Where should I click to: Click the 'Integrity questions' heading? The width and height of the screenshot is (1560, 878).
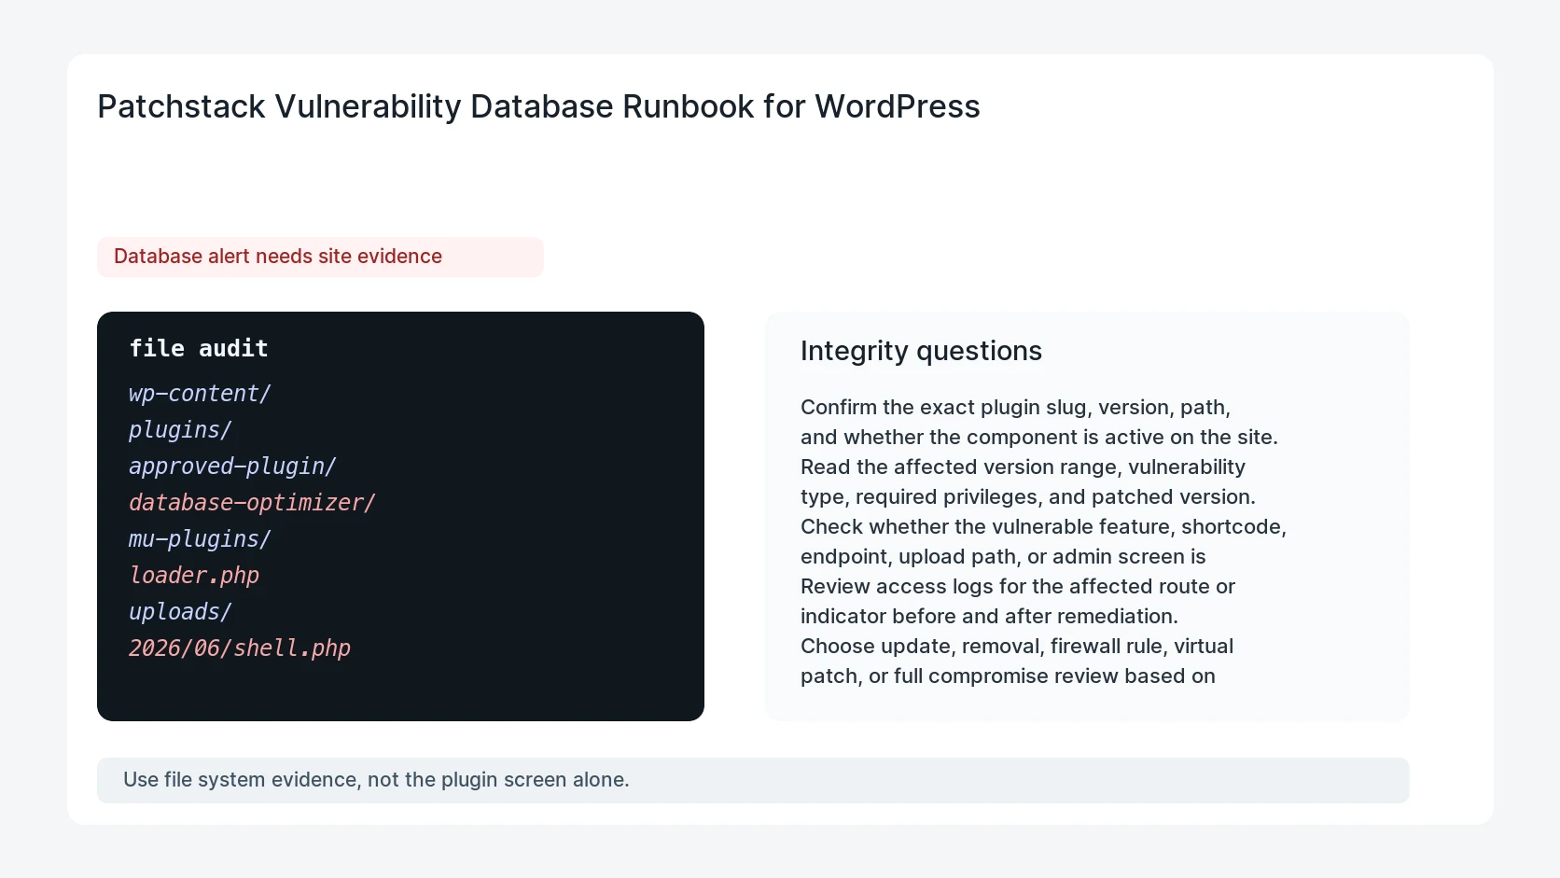[x=921, y=351]
